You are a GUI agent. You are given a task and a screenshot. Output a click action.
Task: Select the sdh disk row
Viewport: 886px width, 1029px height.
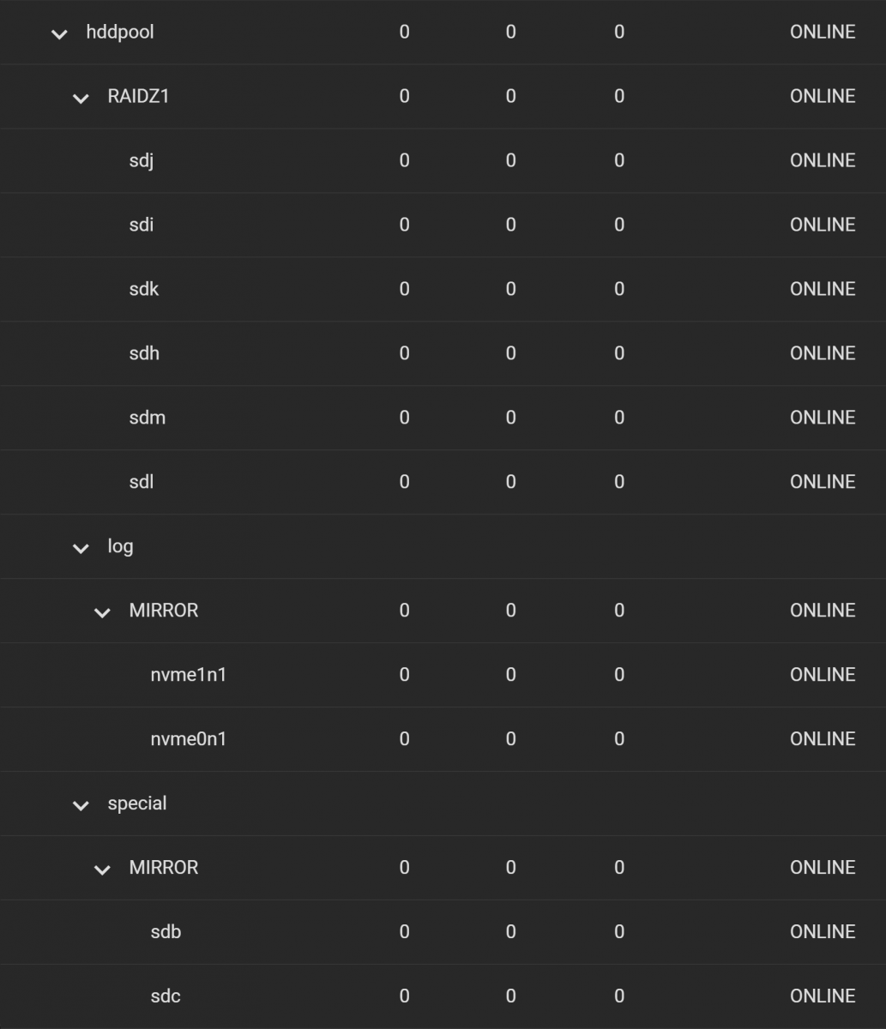pos(443,353)
